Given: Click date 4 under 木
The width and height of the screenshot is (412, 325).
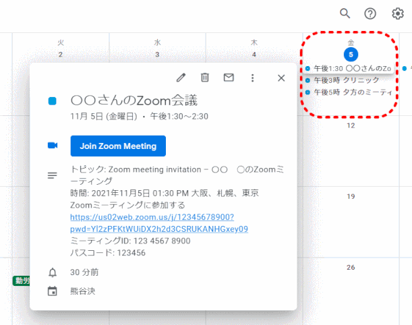Looking at the screenshot, I should pyautogui.click(x=254, y=55).
